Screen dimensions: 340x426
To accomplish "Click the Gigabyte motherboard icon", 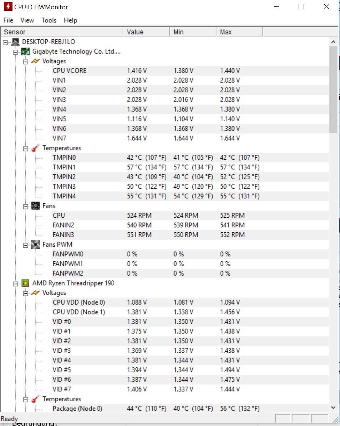I will [25, 51].
